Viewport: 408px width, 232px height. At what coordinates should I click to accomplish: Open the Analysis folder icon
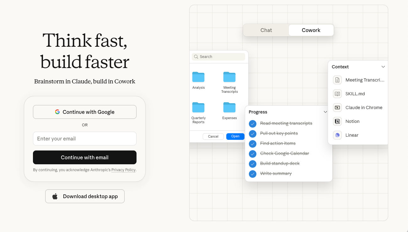click(x=198, y=77)
